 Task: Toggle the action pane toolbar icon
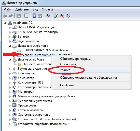[x=40, y=16]
